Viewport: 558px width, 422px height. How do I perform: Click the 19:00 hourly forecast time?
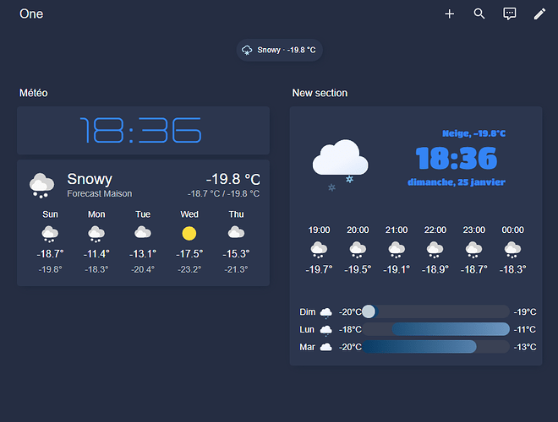coord(319,230)
